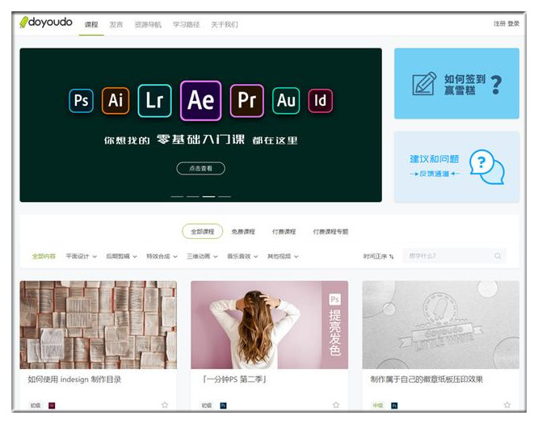Click the 注册 register link
538x424 pixels.
pos(499,23)
